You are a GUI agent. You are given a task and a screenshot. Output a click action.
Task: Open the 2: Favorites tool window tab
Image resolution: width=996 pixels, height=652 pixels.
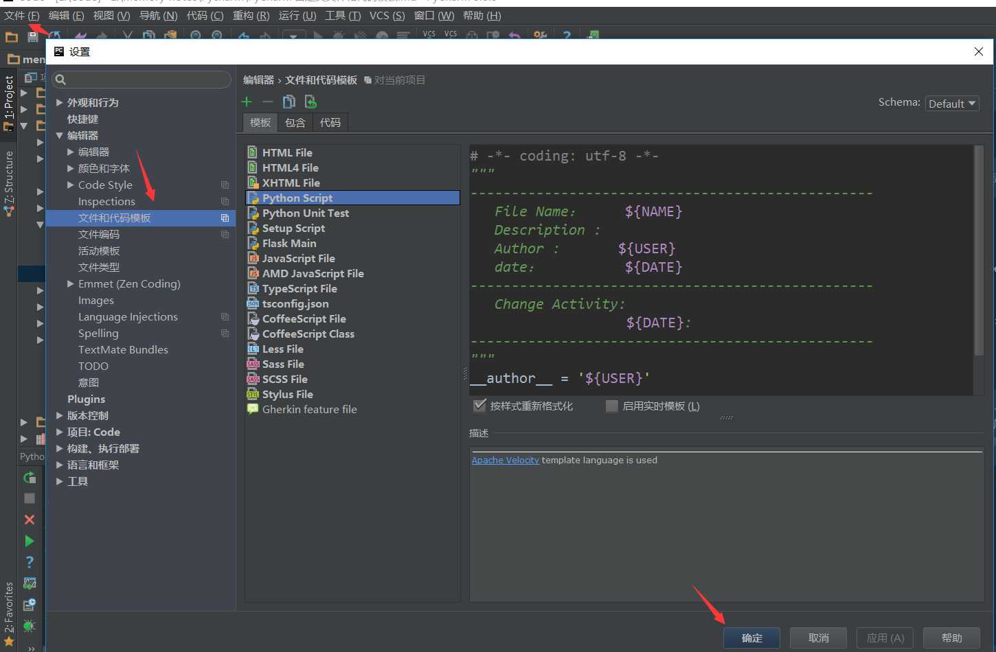(9, 613)
